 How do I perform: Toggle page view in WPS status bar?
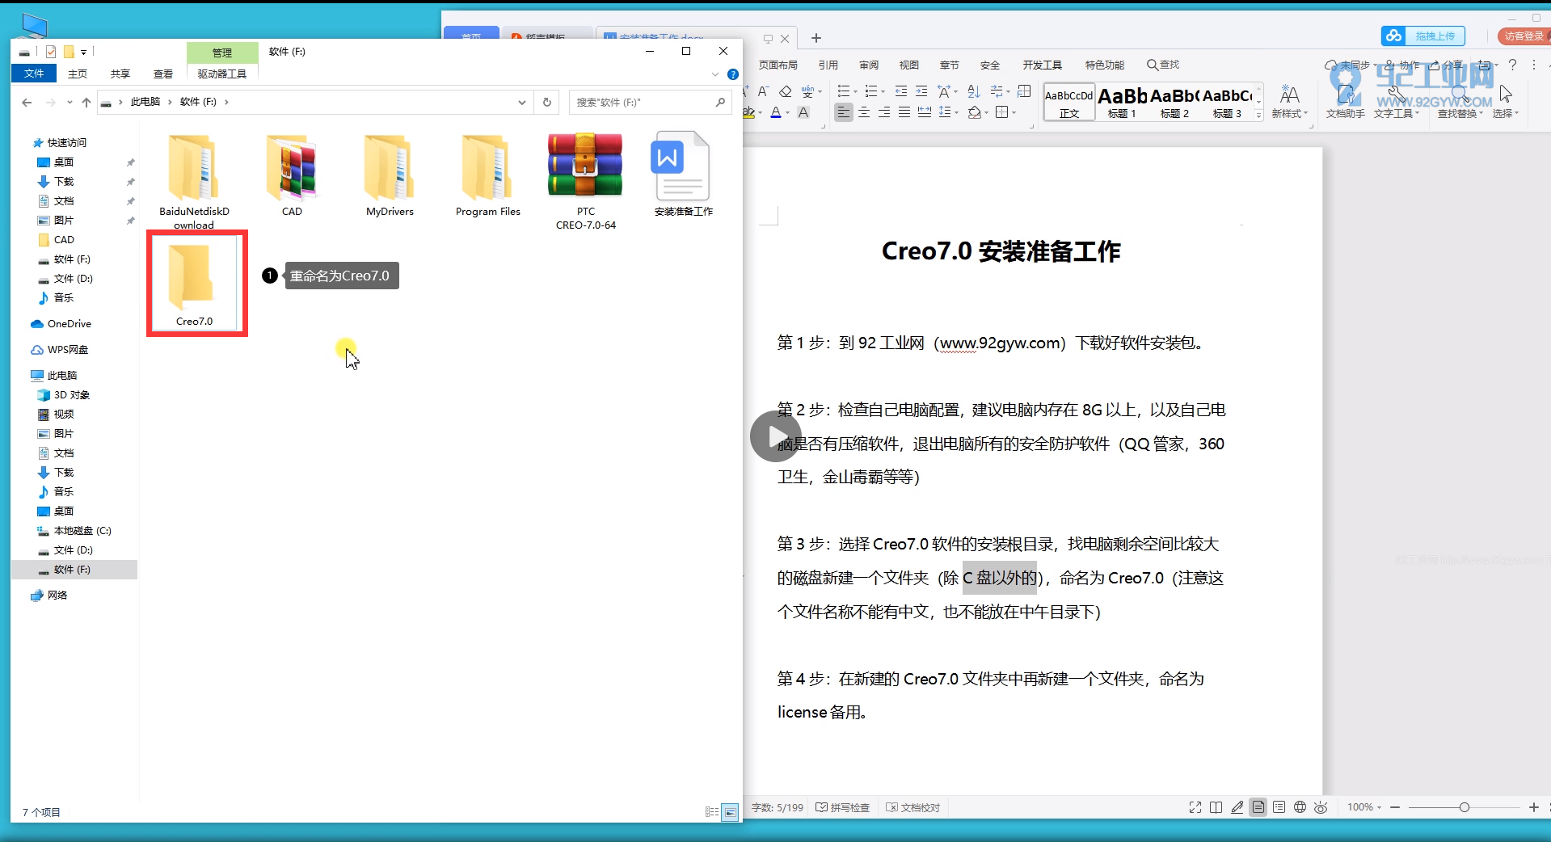tap(1258, 807)
